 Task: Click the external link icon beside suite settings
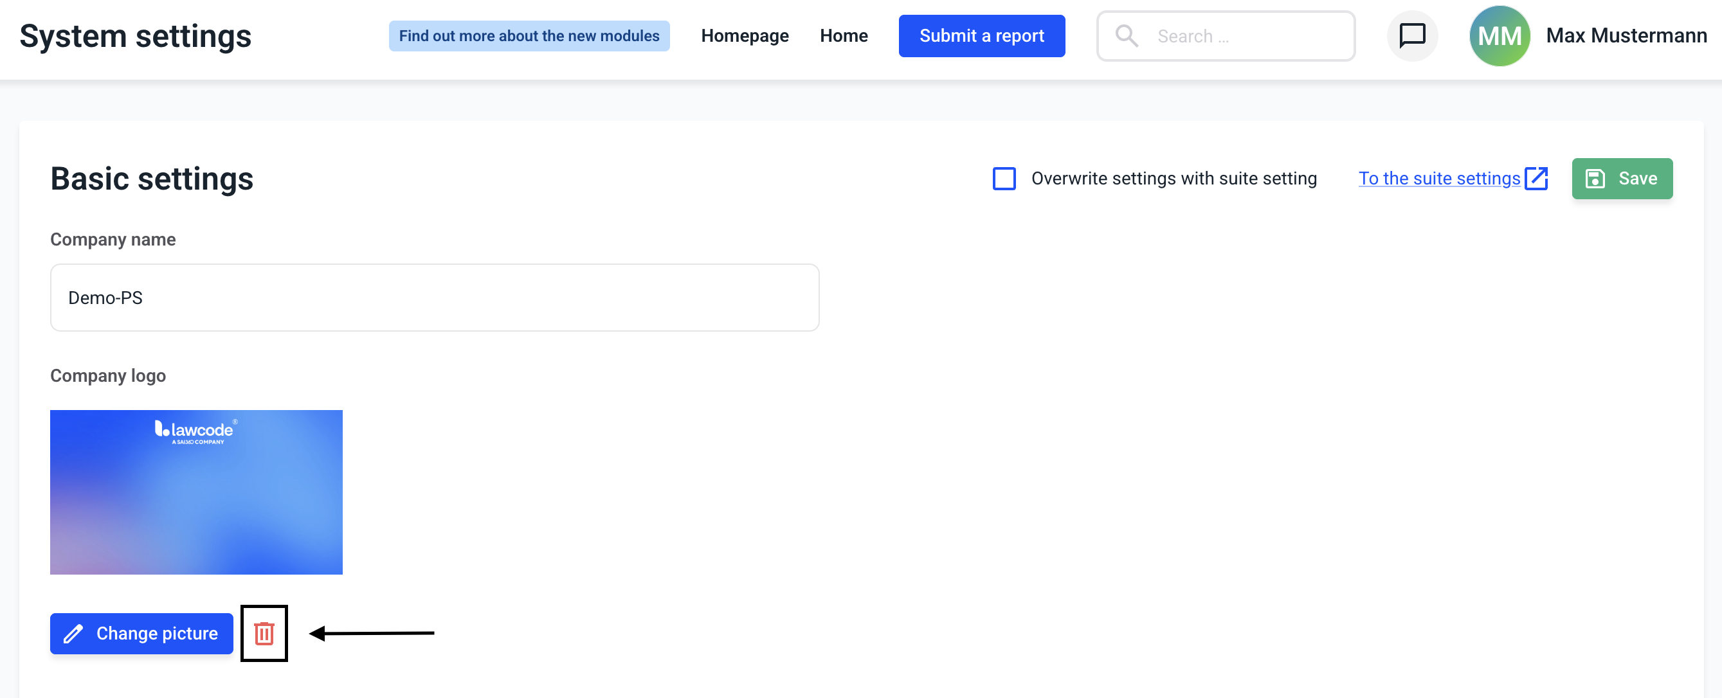coord(1536,178)
